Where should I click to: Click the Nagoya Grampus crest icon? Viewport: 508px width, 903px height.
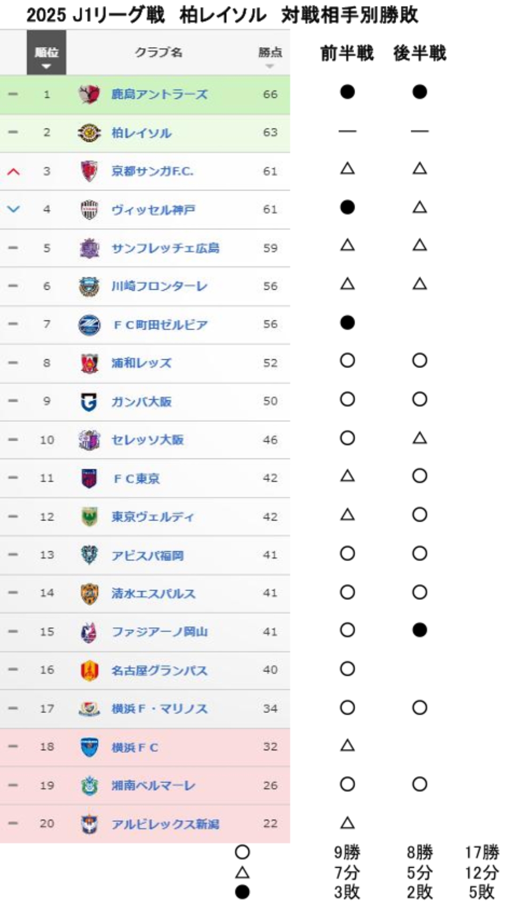[x=89, y=671]
